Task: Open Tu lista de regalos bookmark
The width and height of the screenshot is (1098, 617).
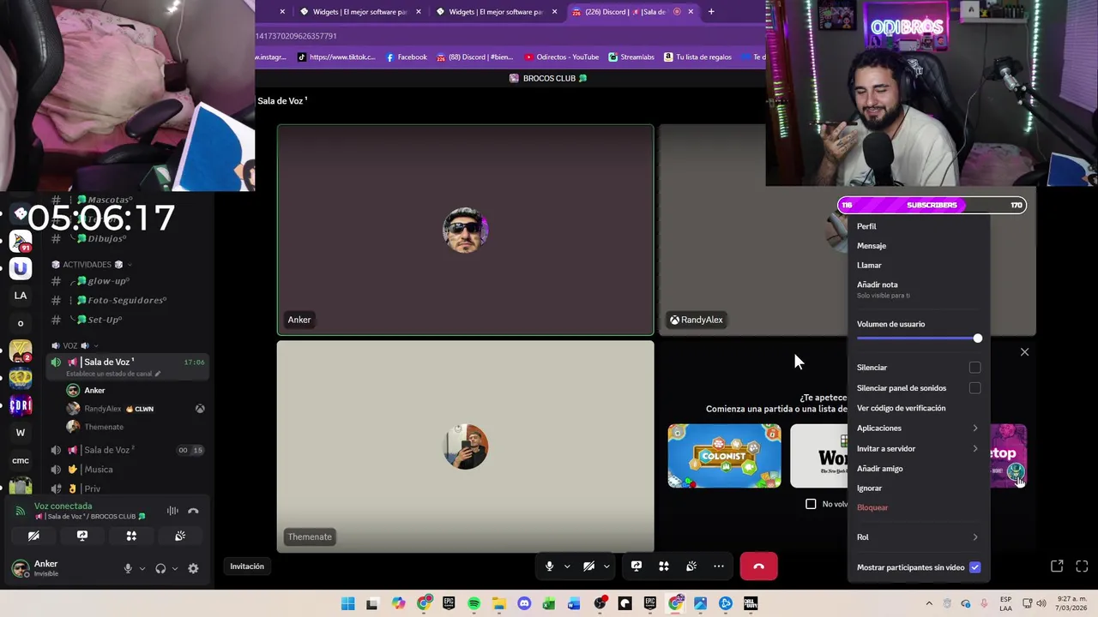Action: coord(697,57)
